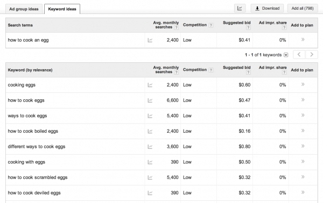Click the Avg. monthly searches header in Keyword table
Screen dimensions: 323x203
click(166, 70)
